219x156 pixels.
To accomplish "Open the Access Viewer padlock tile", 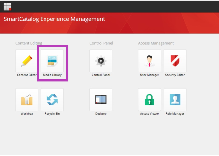I will click(150, 100).
